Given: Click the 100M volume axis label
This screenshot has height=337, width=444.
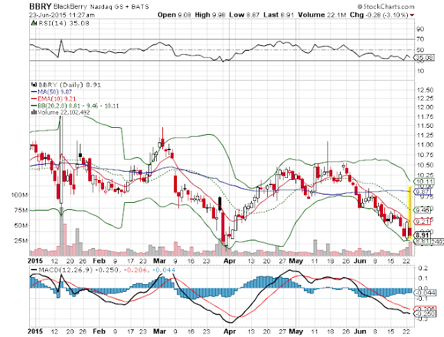Looking at the screenshot, I should click(x=19, y=195).
